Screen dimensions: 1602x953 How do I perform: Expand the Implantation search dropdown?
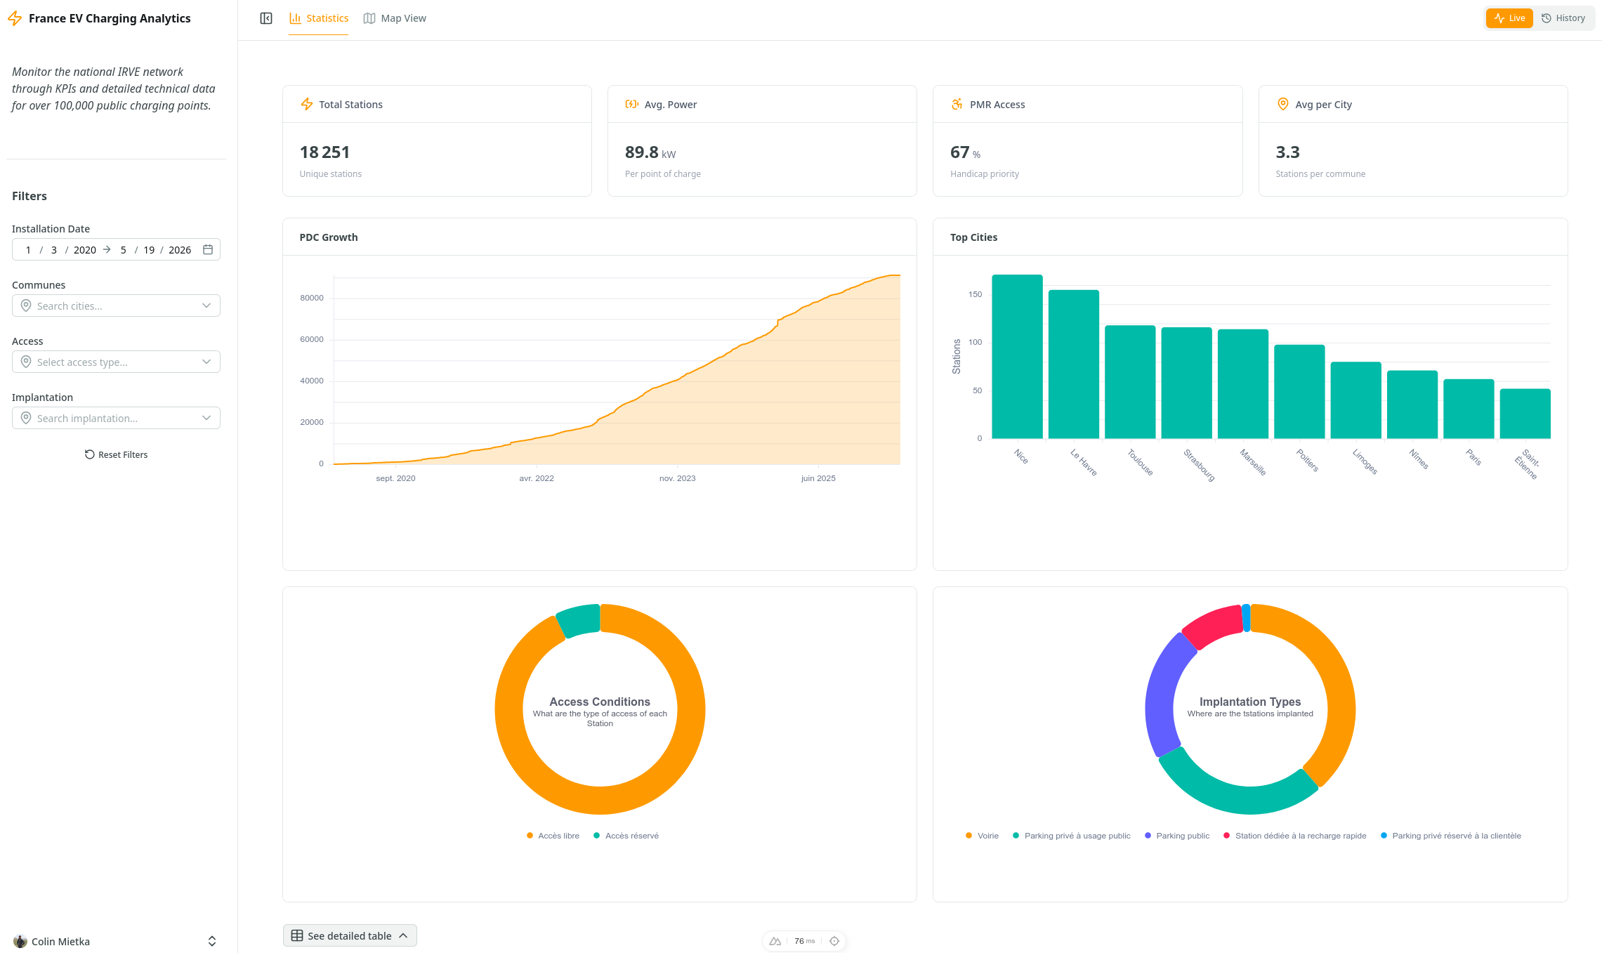point(116,418)
